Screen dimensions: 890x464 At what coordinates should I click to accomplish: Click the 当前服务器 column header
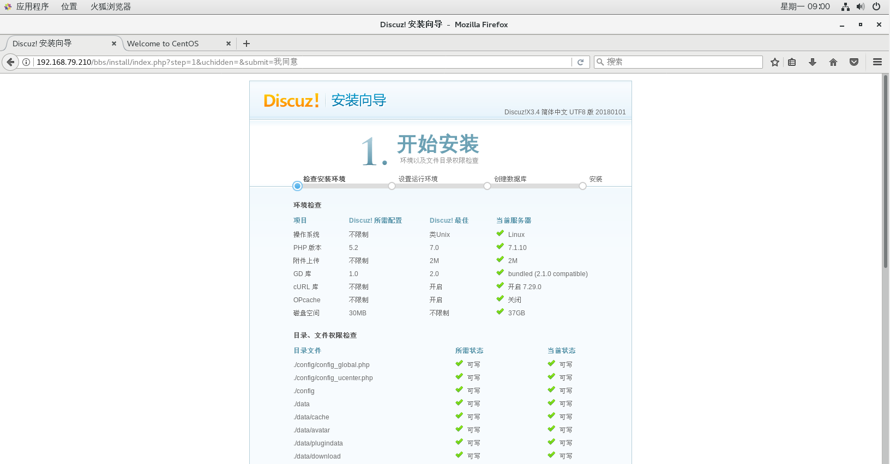514,221
